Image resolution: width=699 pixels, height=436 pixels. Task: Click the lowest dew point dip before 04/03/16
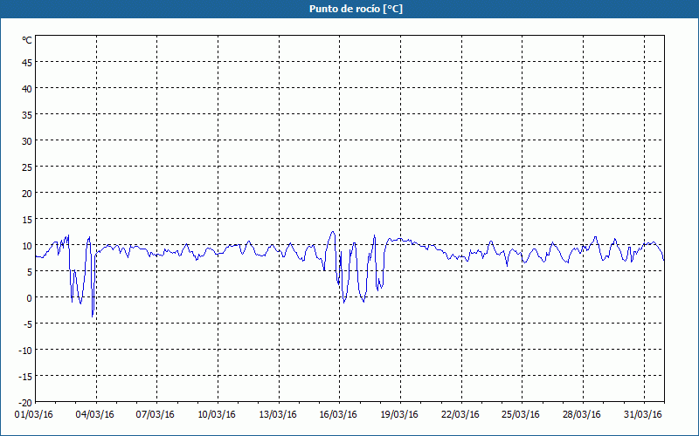tap(93, 317)
